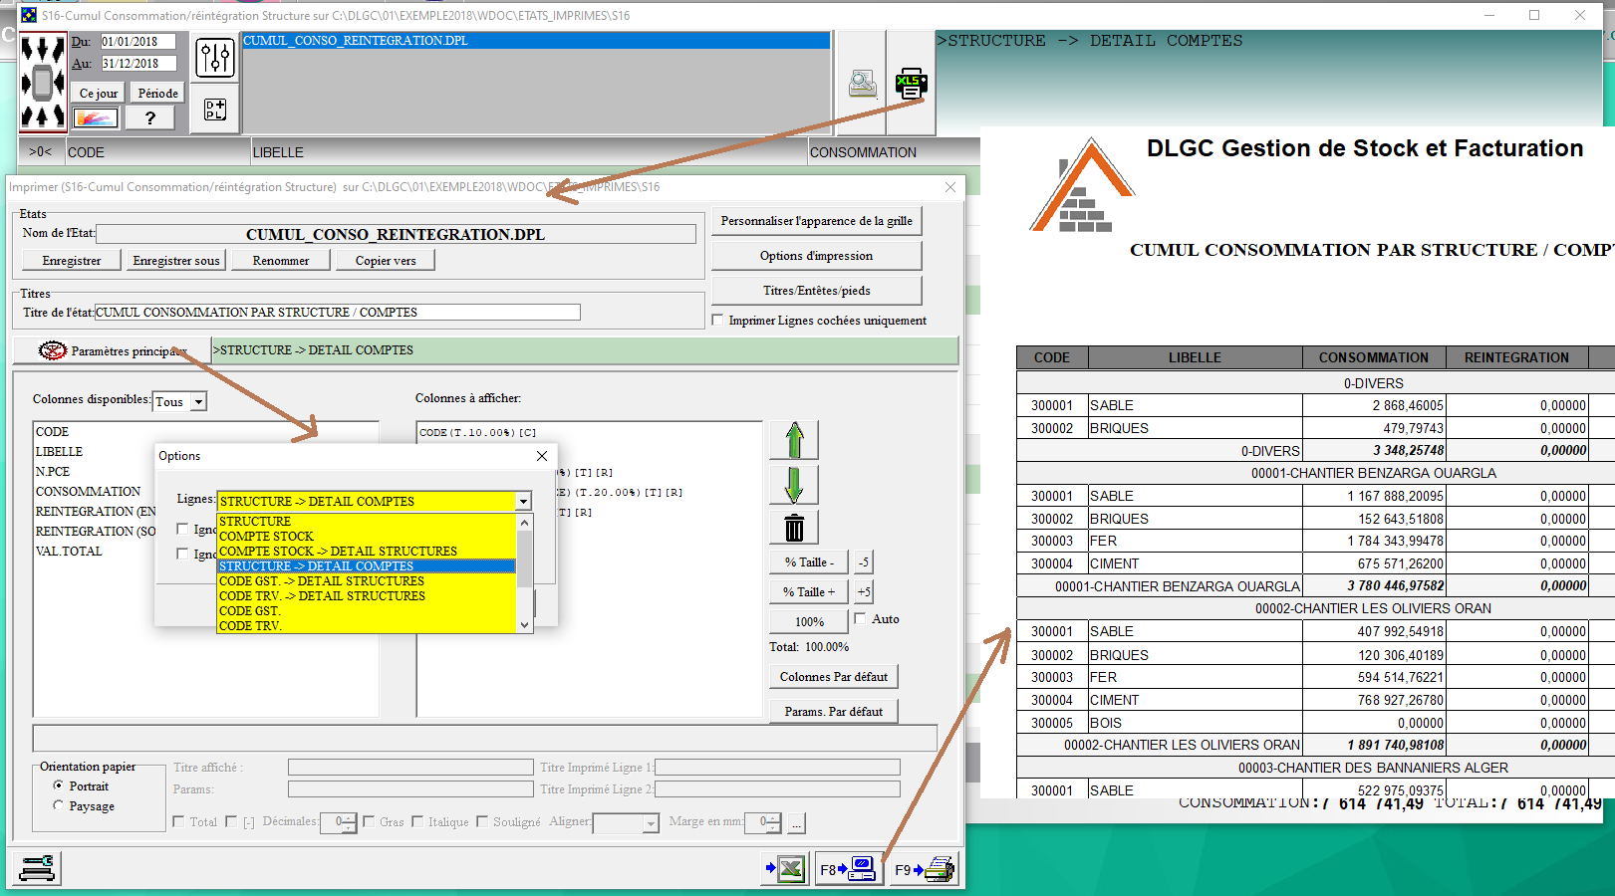This screenshot has width=1615, height=896.
Task: Click Colonnes Par défaut button
Action: 833,677
